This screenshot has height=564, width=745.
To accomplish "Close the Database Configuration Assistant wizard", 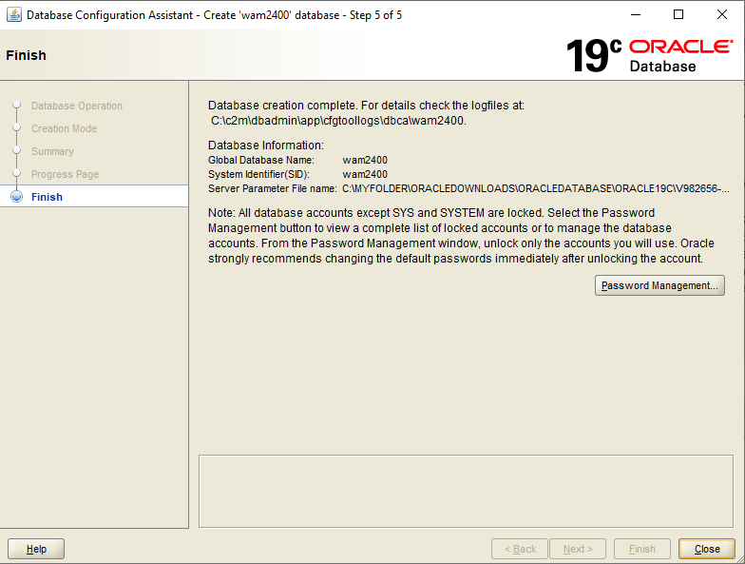I will [x=707, y=549].
